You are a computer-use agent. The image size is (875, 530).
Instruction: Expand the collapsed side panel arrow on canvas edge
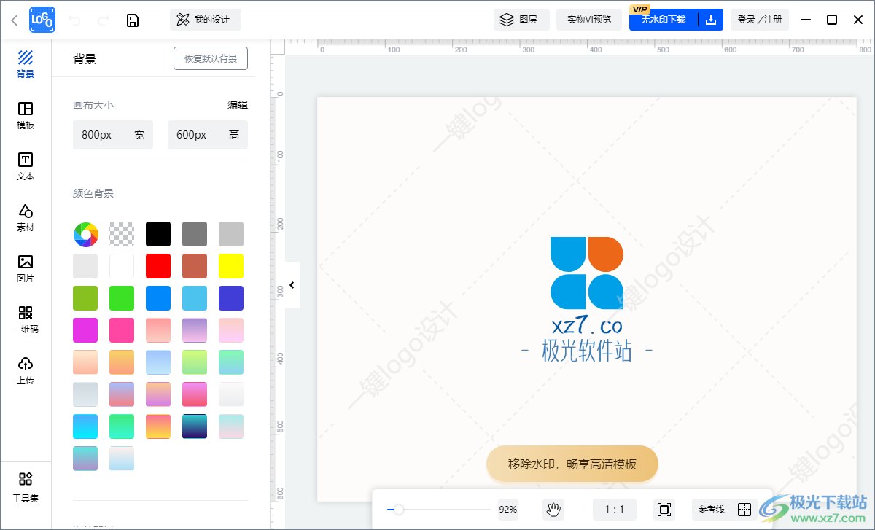click(291, 285)
